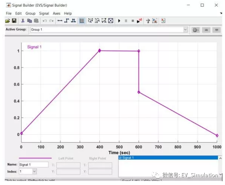Image resolution: width=225 pixels, height=185 pixels.
Task: Expand the Active Group dropdown
Action: click(x=185, y=30)
